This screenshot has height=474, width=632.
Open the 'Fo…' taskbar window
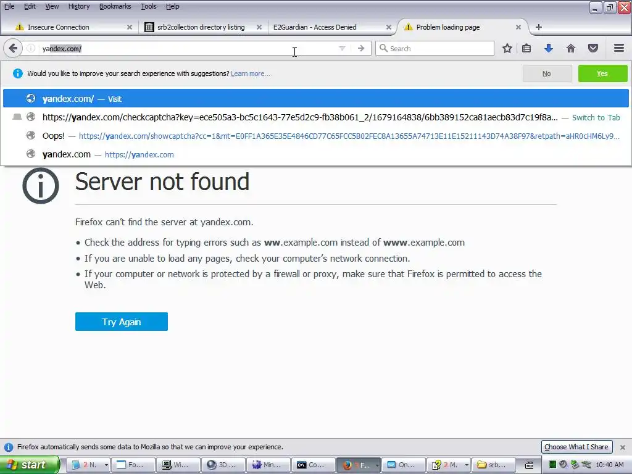pos(133,465)
